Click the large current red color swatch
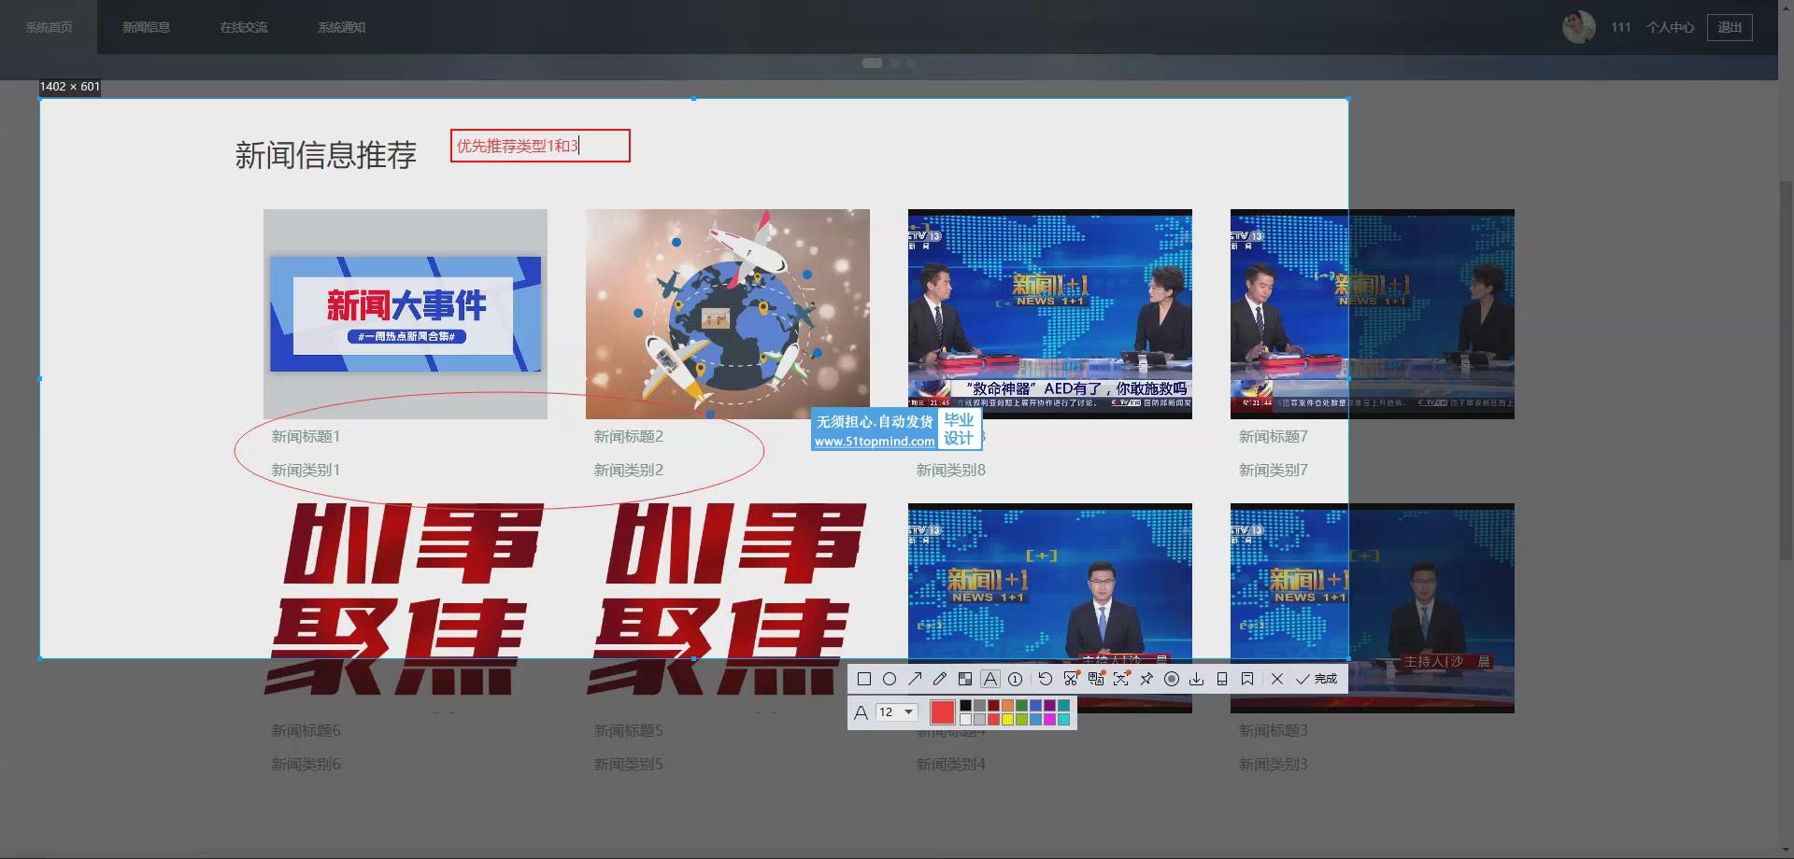This screenshot has width=1794, height=859. pos(943,712)
